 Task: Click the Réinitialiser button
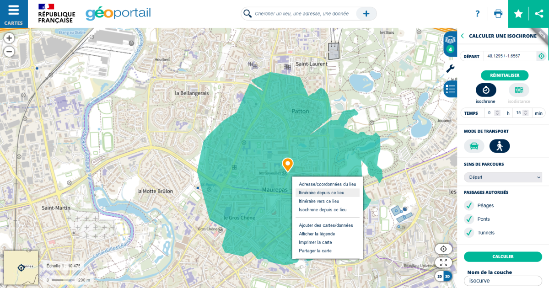pos(505,75)
